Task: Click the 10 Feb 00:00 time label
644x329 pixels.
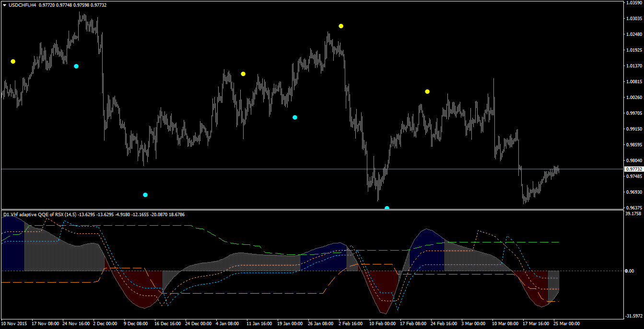Action: click(x=383, y=323)
